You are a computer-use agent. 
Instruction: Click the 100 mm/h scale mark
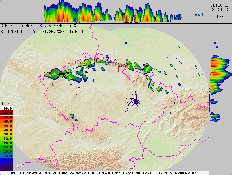tap(19, 114)
